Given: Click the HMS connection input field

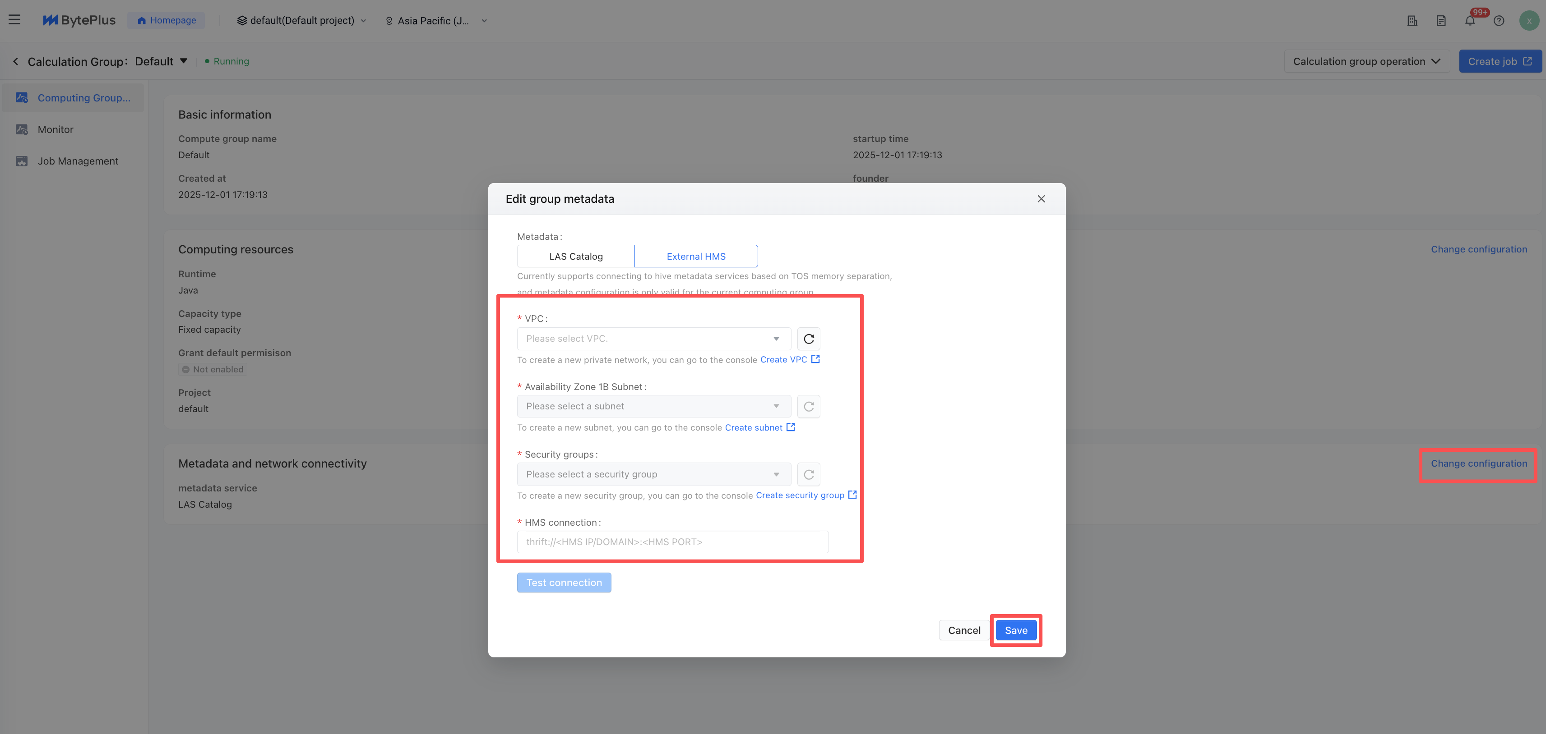Looking at the screenshot, I should [672, 541].
